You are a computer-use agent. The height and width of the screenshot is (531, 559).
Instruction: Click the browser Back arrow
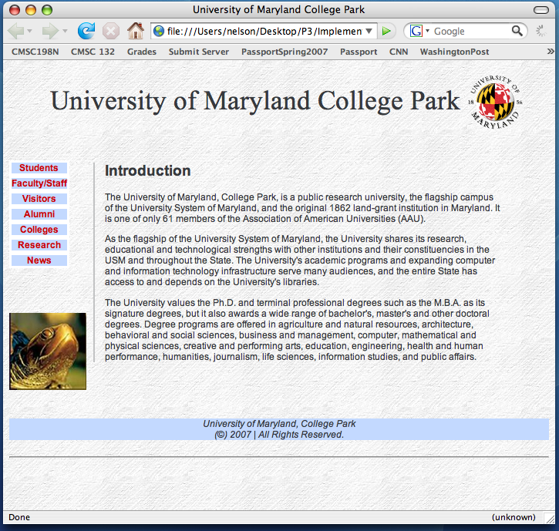coord(15,31)
